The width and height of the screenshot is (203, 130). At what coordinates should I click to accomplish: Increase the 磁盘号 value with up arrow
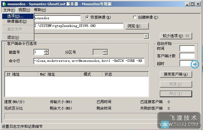pyautogui.click(x=46, y=50)
